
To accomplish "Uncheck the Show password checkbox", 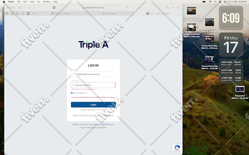I will coord(72,93).
